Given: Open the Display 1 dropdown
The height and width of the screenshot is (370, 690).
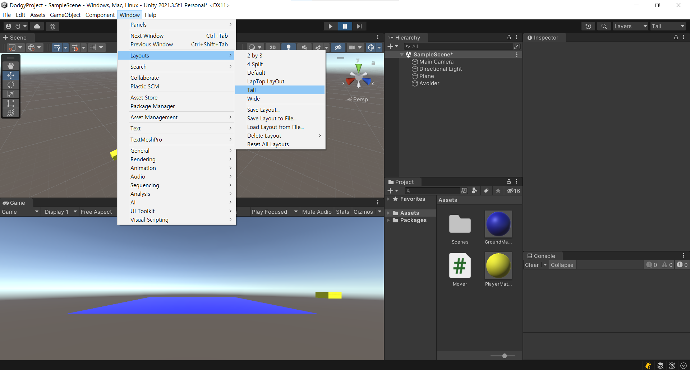Looking at the screenshot, I should point(60,212).
